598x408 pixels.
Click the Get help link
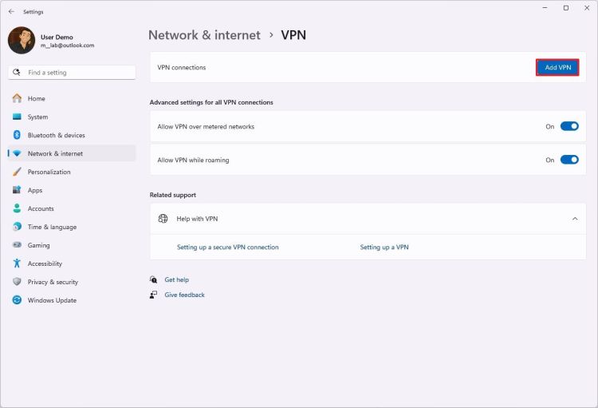[x=176, y=280]
